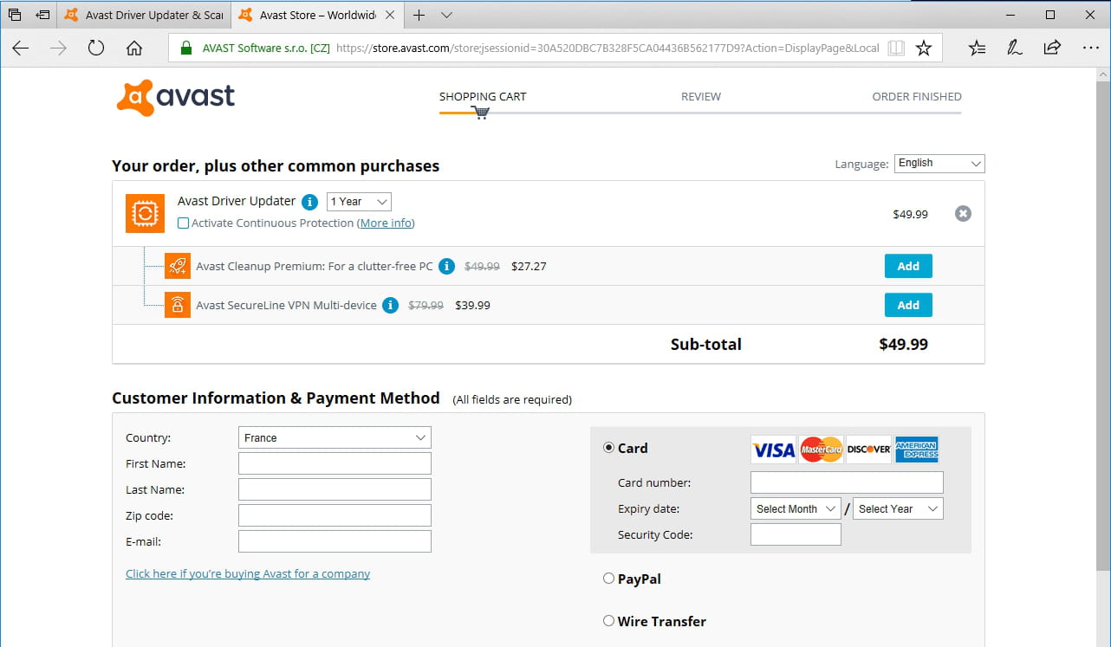Go back with browser back arrow

click(21, 49)
